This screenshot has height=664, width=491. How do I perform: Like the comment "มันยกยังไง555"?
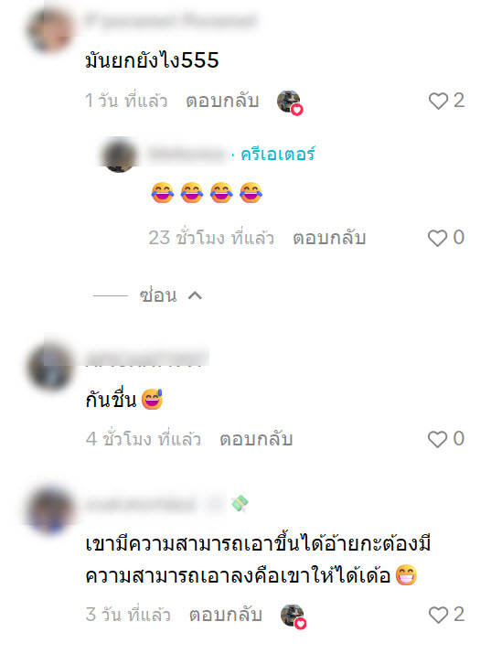(438, 101)
